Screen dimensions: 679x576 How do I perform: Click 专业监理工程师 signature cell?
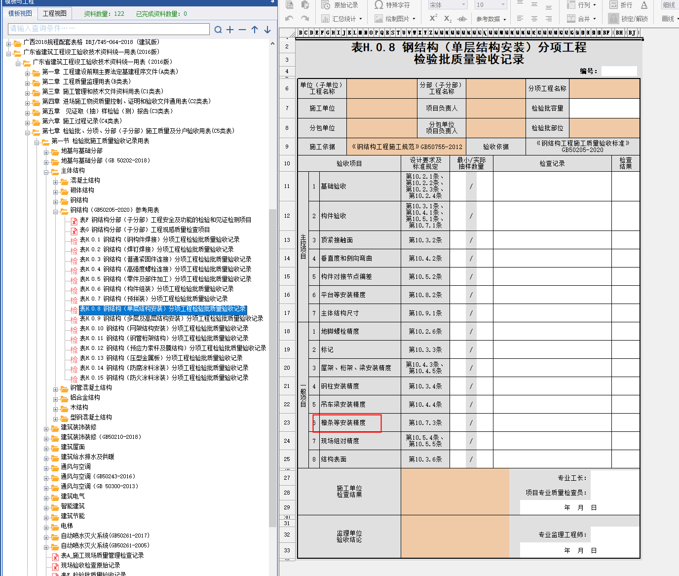tap(615, 535)
